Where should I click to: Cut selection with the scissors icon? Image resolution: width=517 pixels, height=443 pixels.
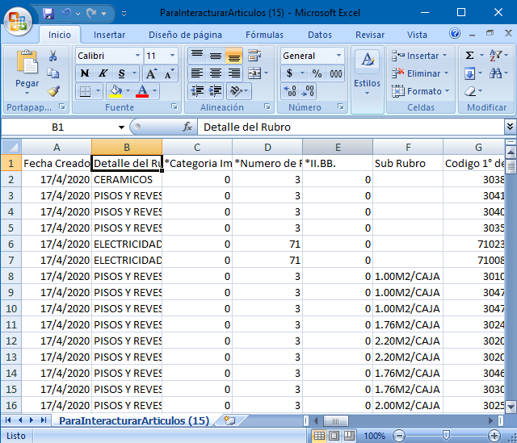pyautogui.click(x=53, y=56)
